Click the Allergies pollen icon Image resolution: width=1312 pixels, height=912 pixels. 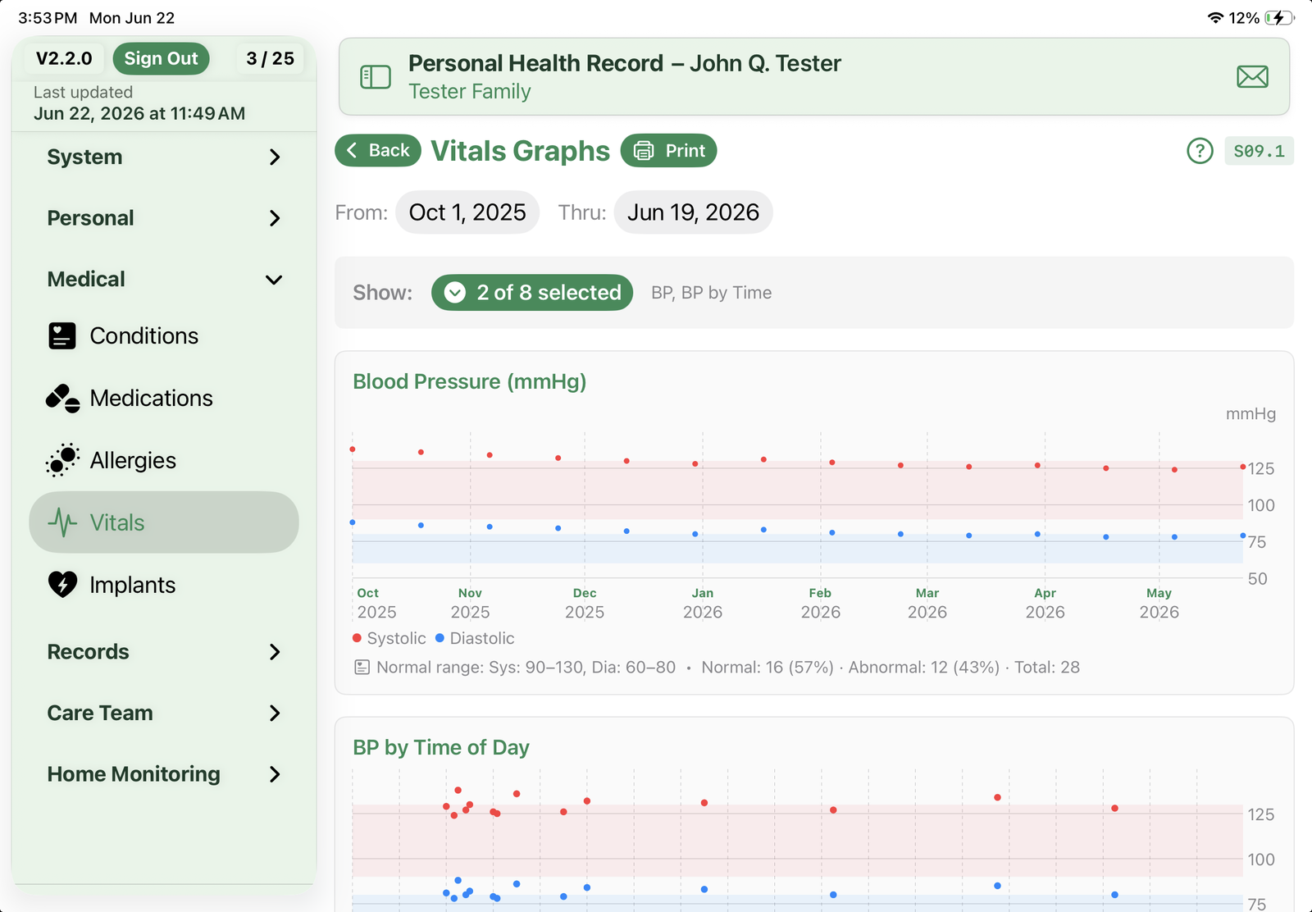coord(62,461)
